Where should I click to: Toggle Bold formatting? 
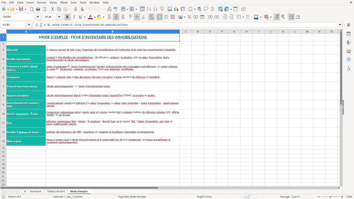pyautogui.click(x=68, y=17)
